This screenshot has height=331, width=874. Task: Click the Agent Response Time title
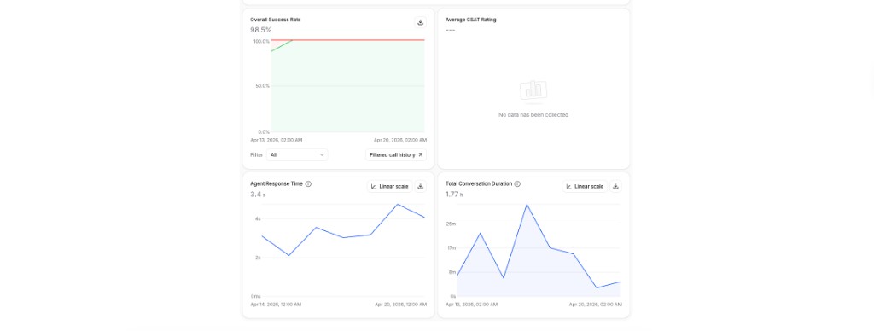click(x=277, y=184)
